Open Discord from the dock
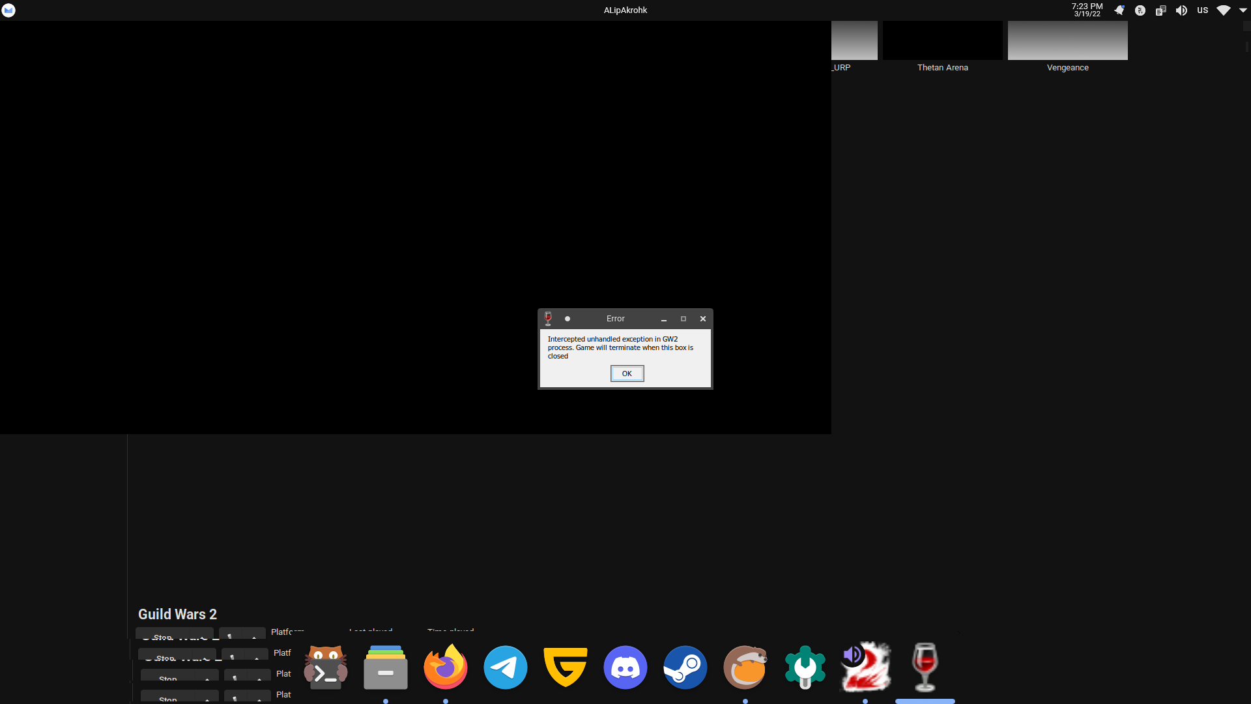This screenshot has height=704, width=1251. 625,667
